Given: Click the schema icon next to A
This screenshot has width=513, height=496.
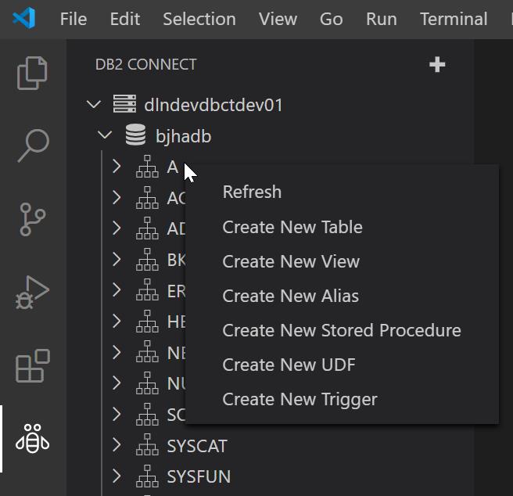Looking at the screenshot, I should coord(147,167).
